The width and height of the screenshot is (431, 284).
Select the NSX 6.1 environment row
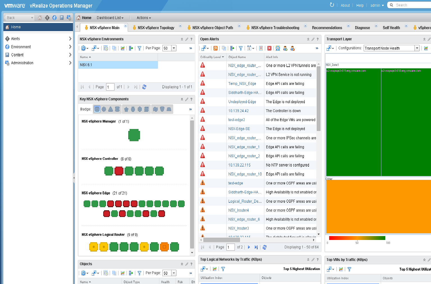(x=118, y=65)
